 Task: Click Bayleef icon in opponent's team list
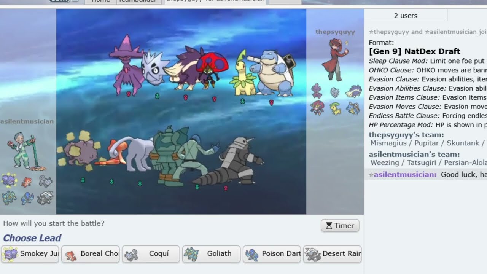(x=335, y=108)
